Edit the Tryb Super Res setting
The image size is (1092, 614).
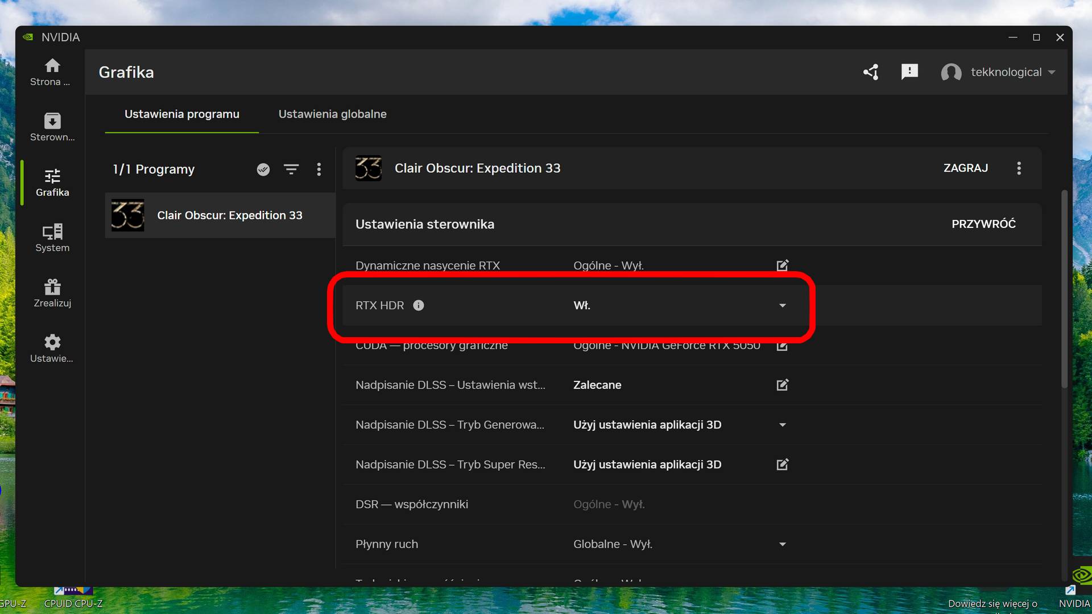[782, 464]
